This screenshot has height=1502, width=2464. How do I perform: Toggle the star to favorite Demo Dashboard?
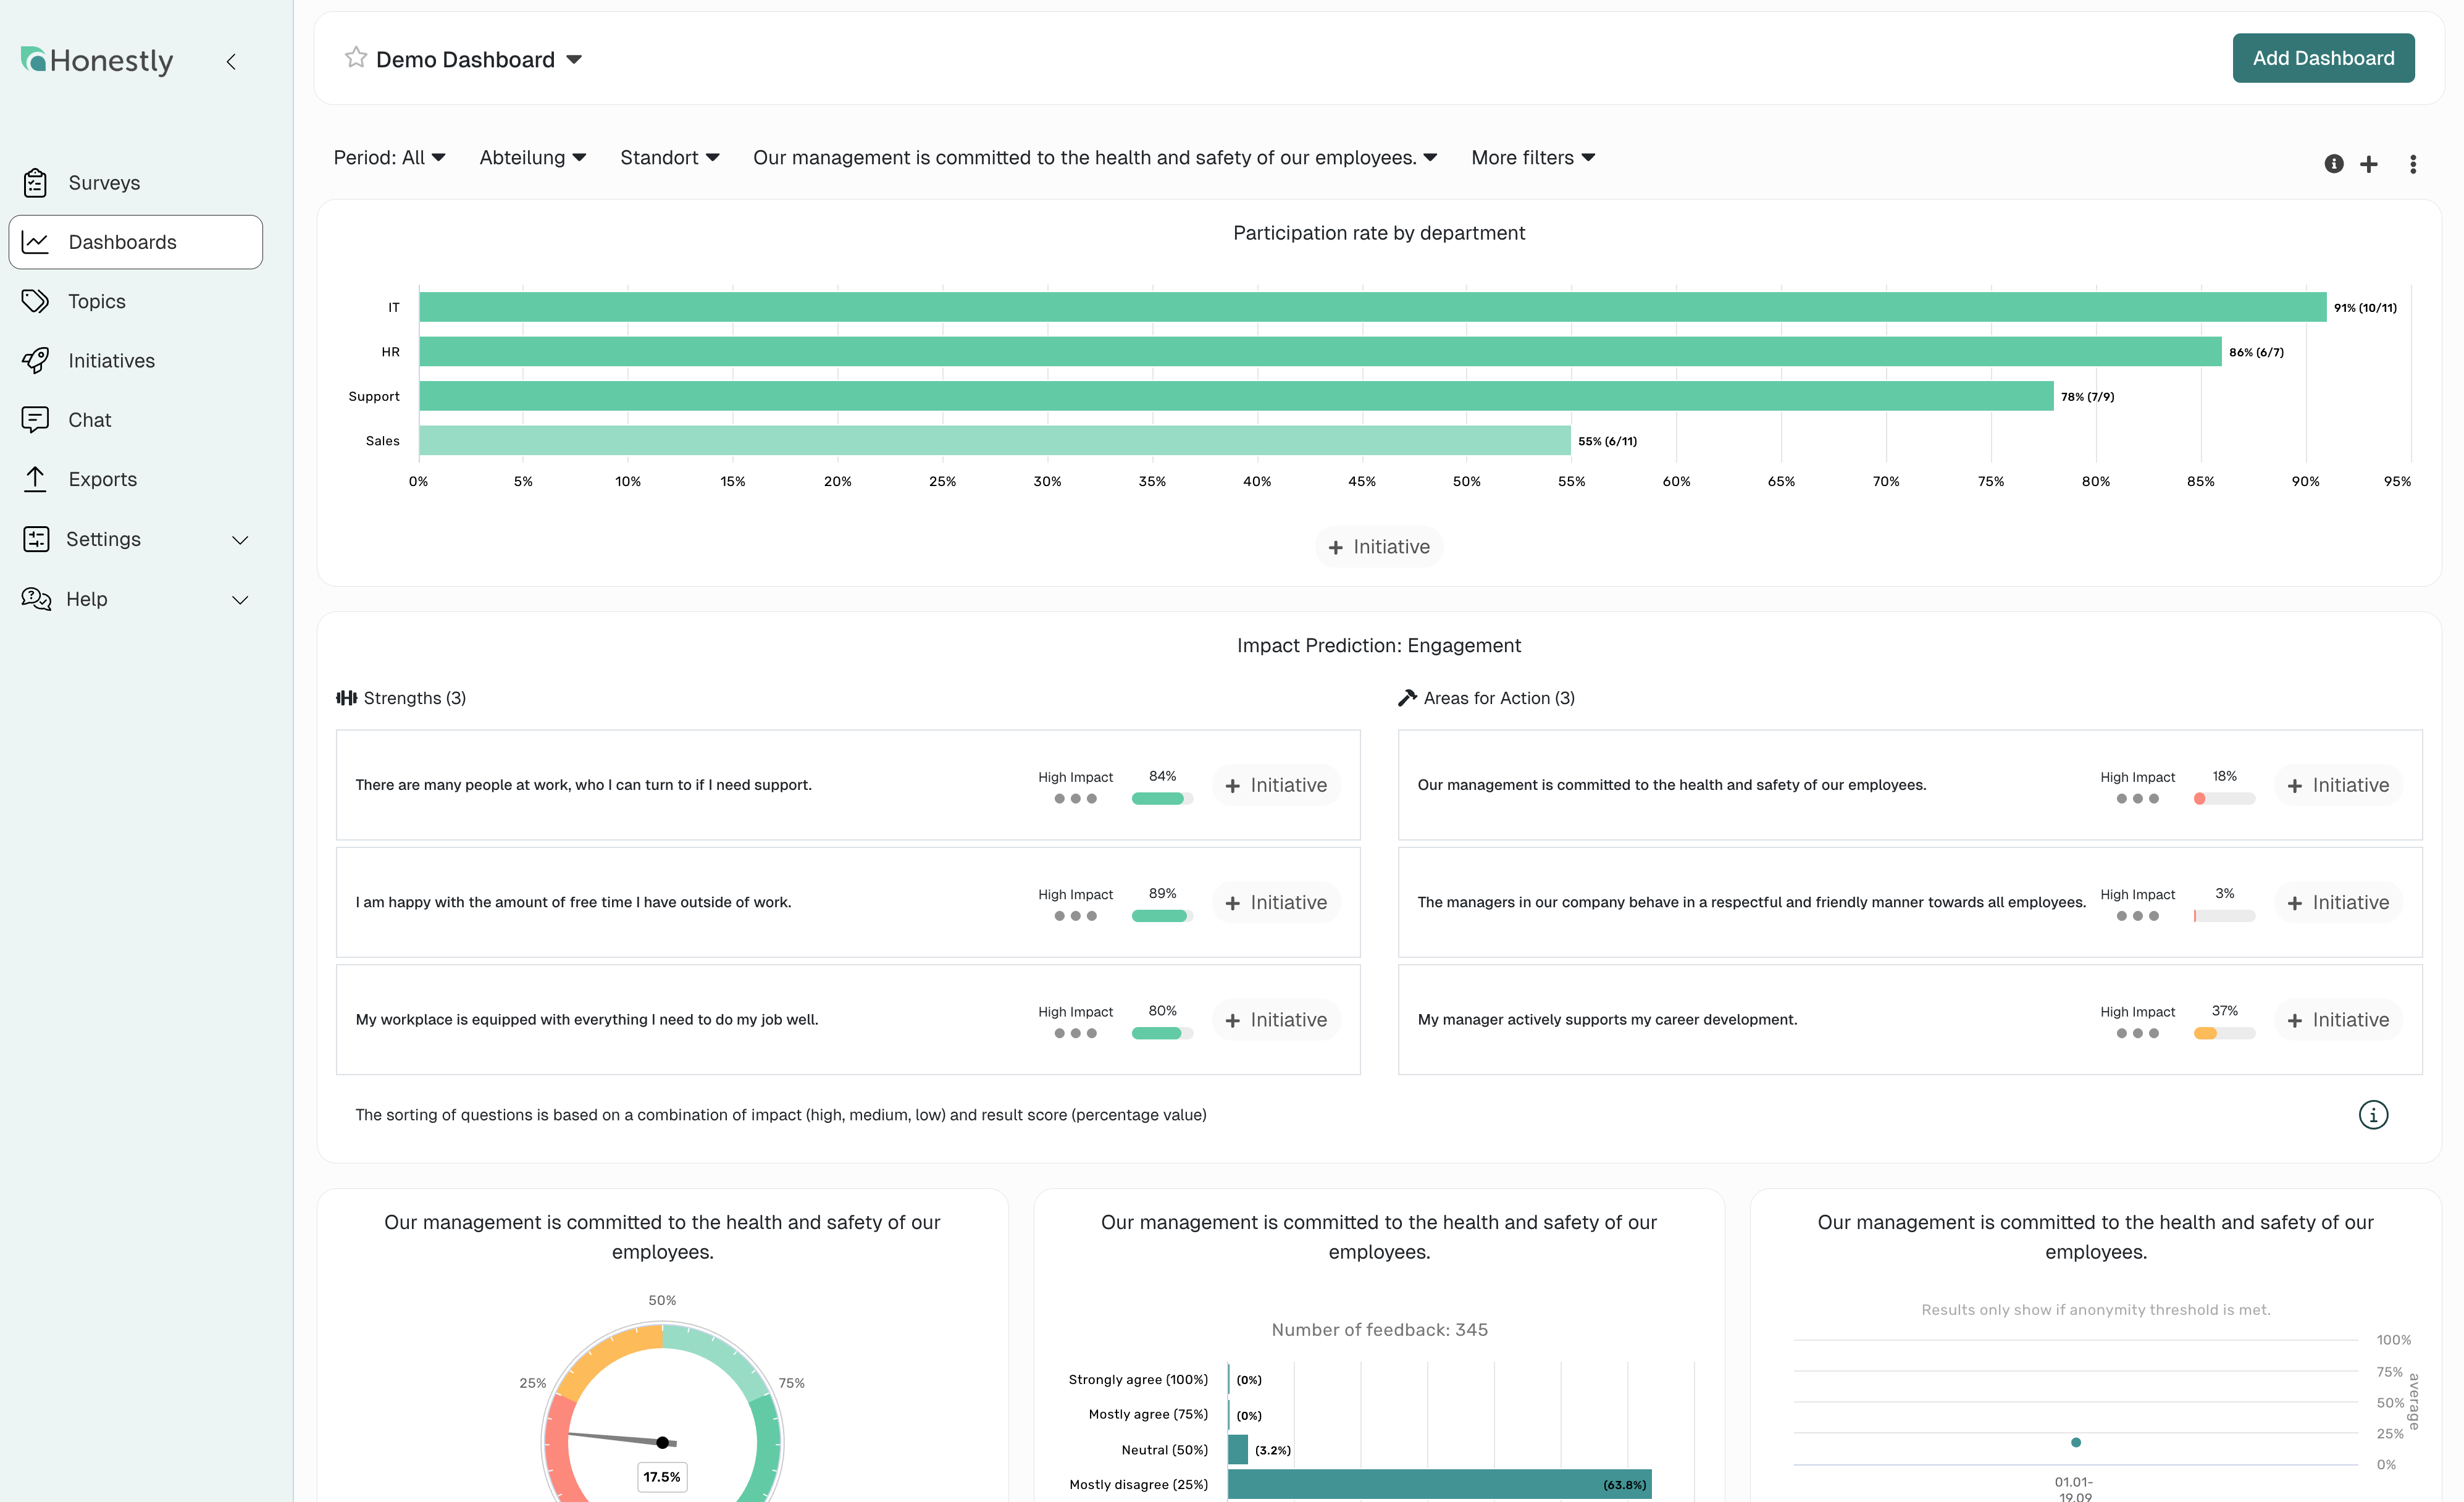point(355,58)
